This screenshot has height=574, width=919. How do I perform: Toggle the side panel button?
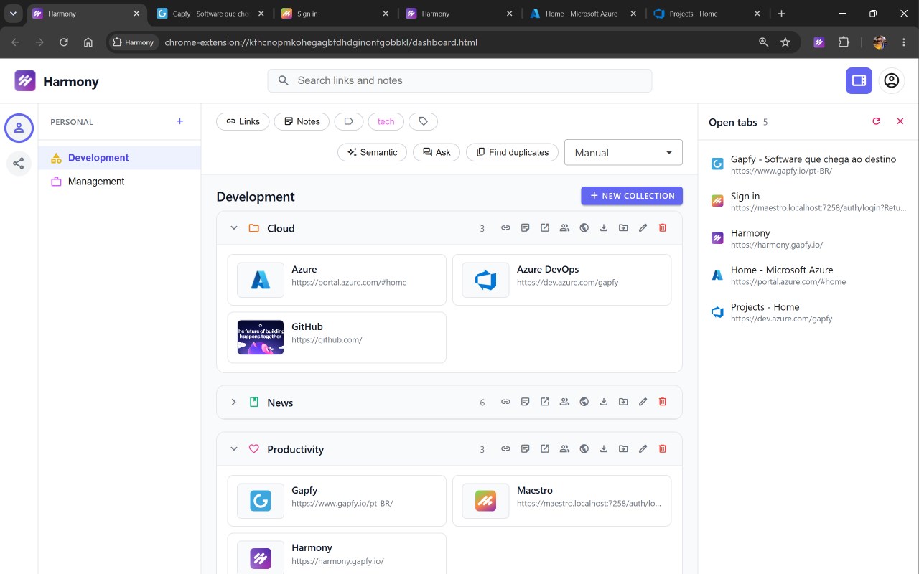(x=859, y=80)
